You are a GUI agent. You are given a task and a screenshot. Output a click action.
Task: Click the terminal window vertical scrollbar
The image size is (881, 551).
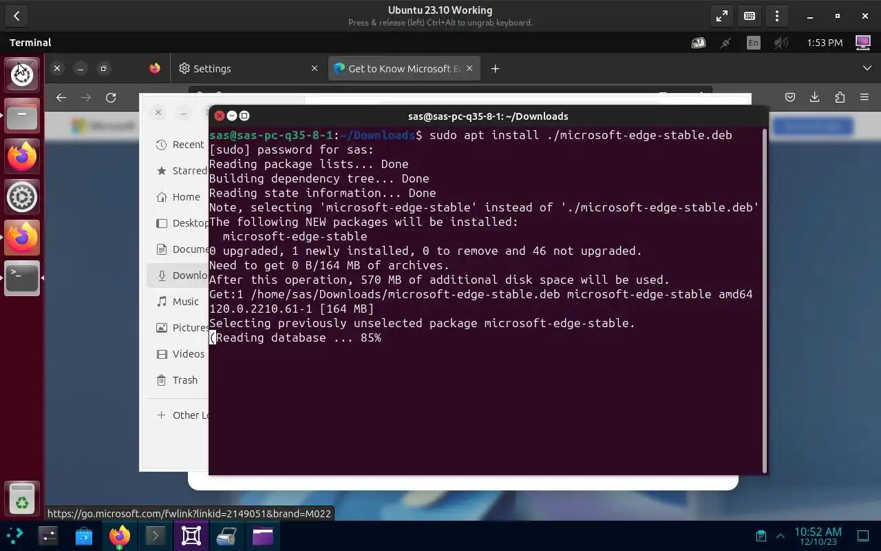click(x=764, y=300)
